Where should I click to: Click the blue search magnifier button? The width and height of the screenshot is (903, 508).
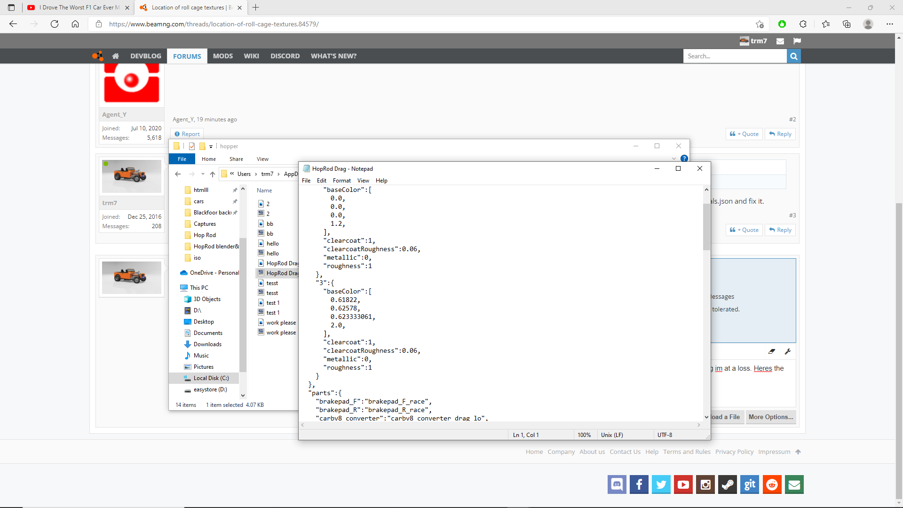[794, 56]
